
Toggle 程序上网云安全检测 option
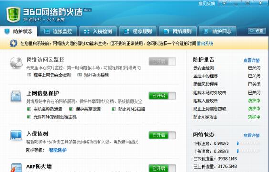[x=49, y=75]
